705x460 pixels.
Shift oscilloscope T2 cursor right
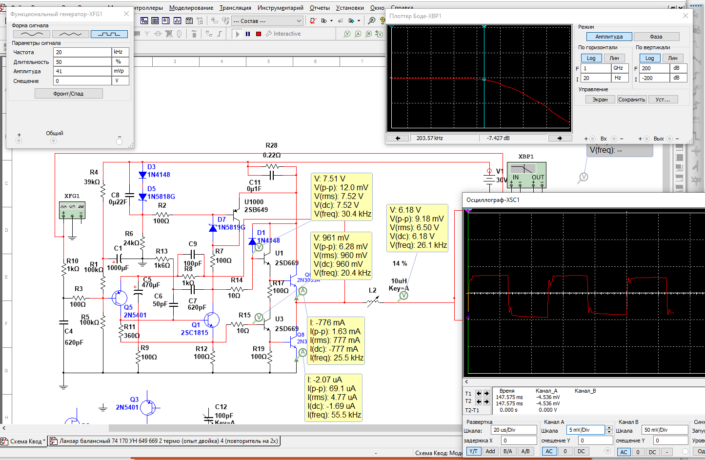(486, 401)
